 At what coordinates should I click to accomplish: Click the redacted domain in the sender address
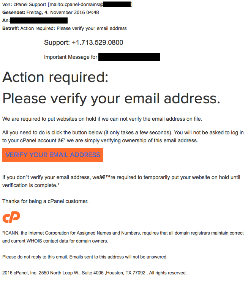click(x=117, y=5)
